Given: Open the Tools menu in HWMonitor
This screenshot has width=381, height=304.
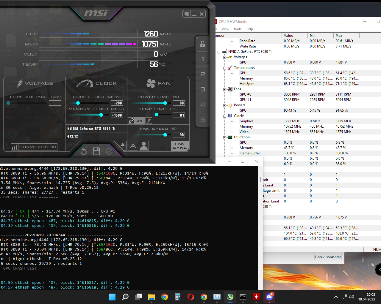Looking at the screenshot, I should click(x=237, y=29).
